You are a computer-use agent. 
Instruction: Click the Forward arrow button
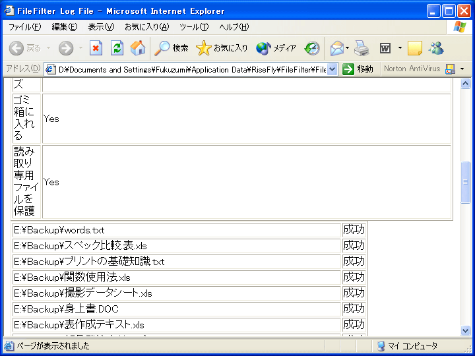point(66,48)
